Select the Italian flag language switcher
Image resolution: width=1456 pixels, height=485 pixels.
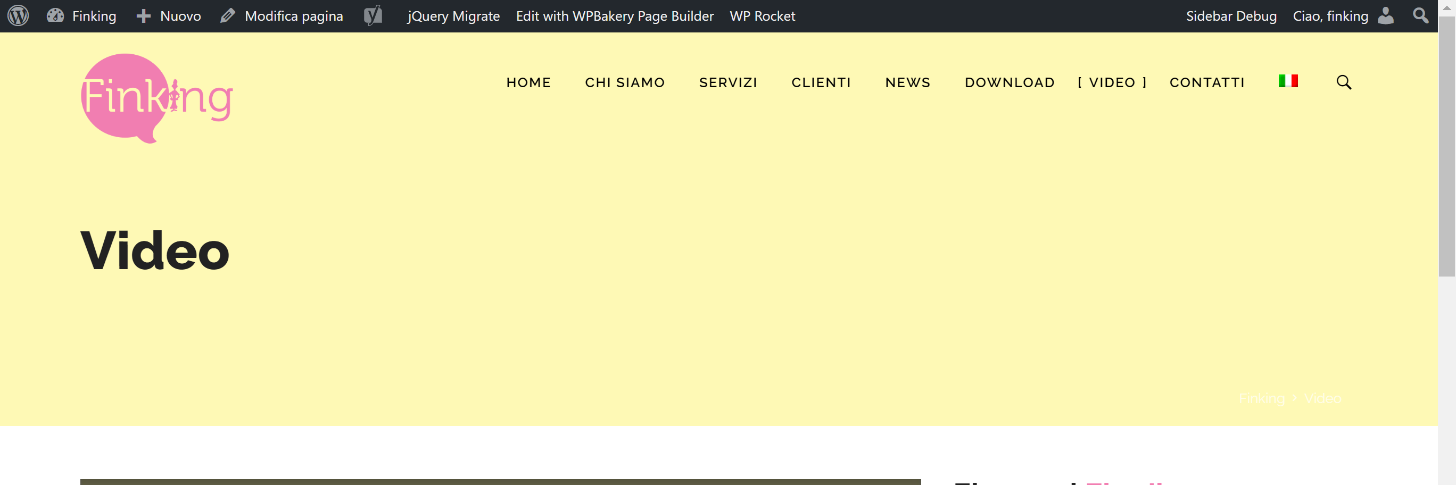coord(1288,81)
